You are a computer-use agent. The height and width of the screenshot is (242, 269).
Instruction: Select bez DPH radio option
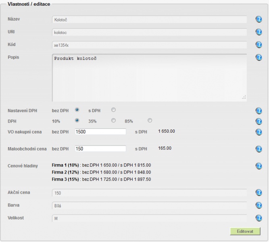point(77,110)
